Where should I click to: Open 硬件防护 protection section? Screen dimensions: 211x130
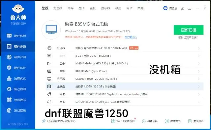click(16, 68)
